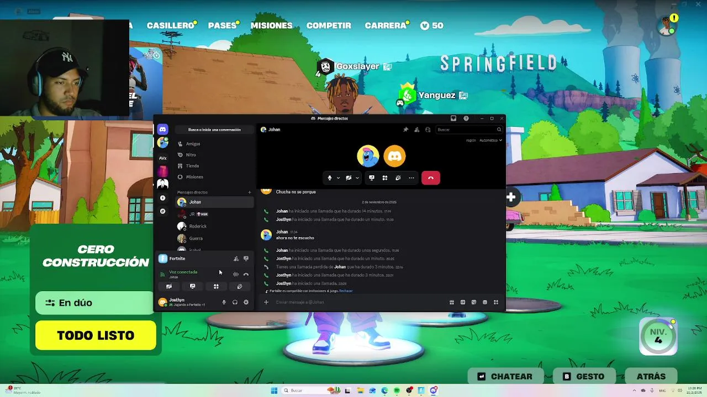Mute microphone in Josthyn user panel
The image size is (707, 397).
click(x=224, y=302)
